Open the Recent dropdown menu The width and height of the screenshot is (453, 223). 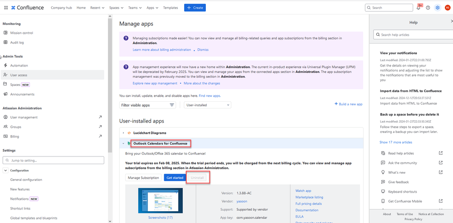tap(97, 8)
